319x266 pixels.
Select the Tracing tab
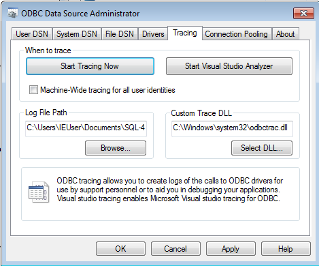[x=185, y=33]
